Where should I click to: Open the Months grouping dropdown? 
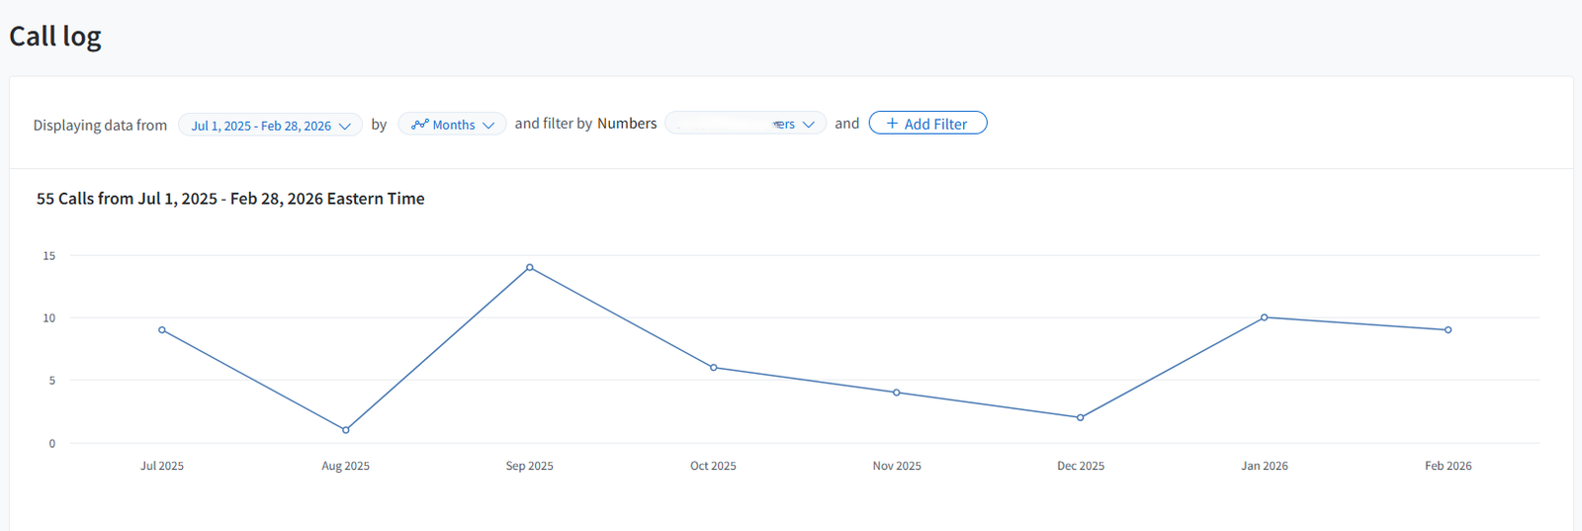(x=453, y=125)
